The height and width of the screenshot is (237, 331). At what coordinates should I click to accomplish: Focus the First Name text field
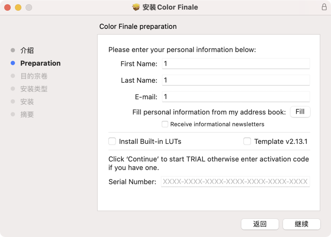[x=236, y=64]
